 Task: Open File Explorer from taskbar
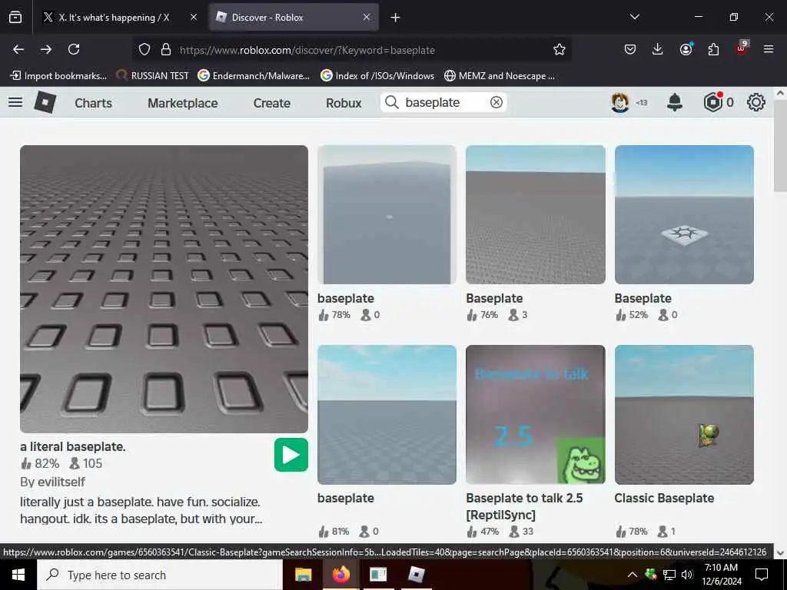click(x=303, y=575)
